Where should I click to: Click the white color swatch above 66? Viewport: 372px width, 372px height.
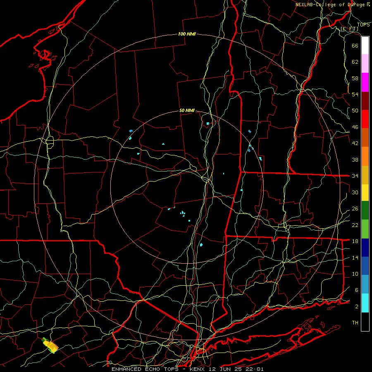coord(365,45)
